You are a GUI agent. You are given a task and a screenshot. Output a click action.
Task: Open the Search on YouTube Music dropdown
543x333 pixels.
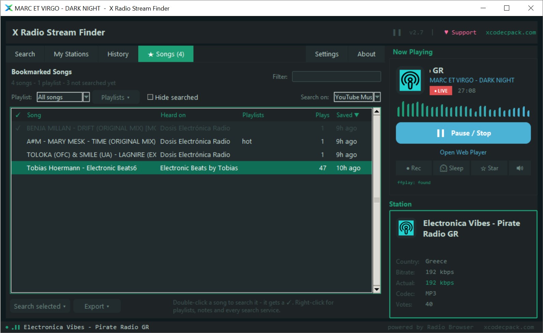click(357, 97)
